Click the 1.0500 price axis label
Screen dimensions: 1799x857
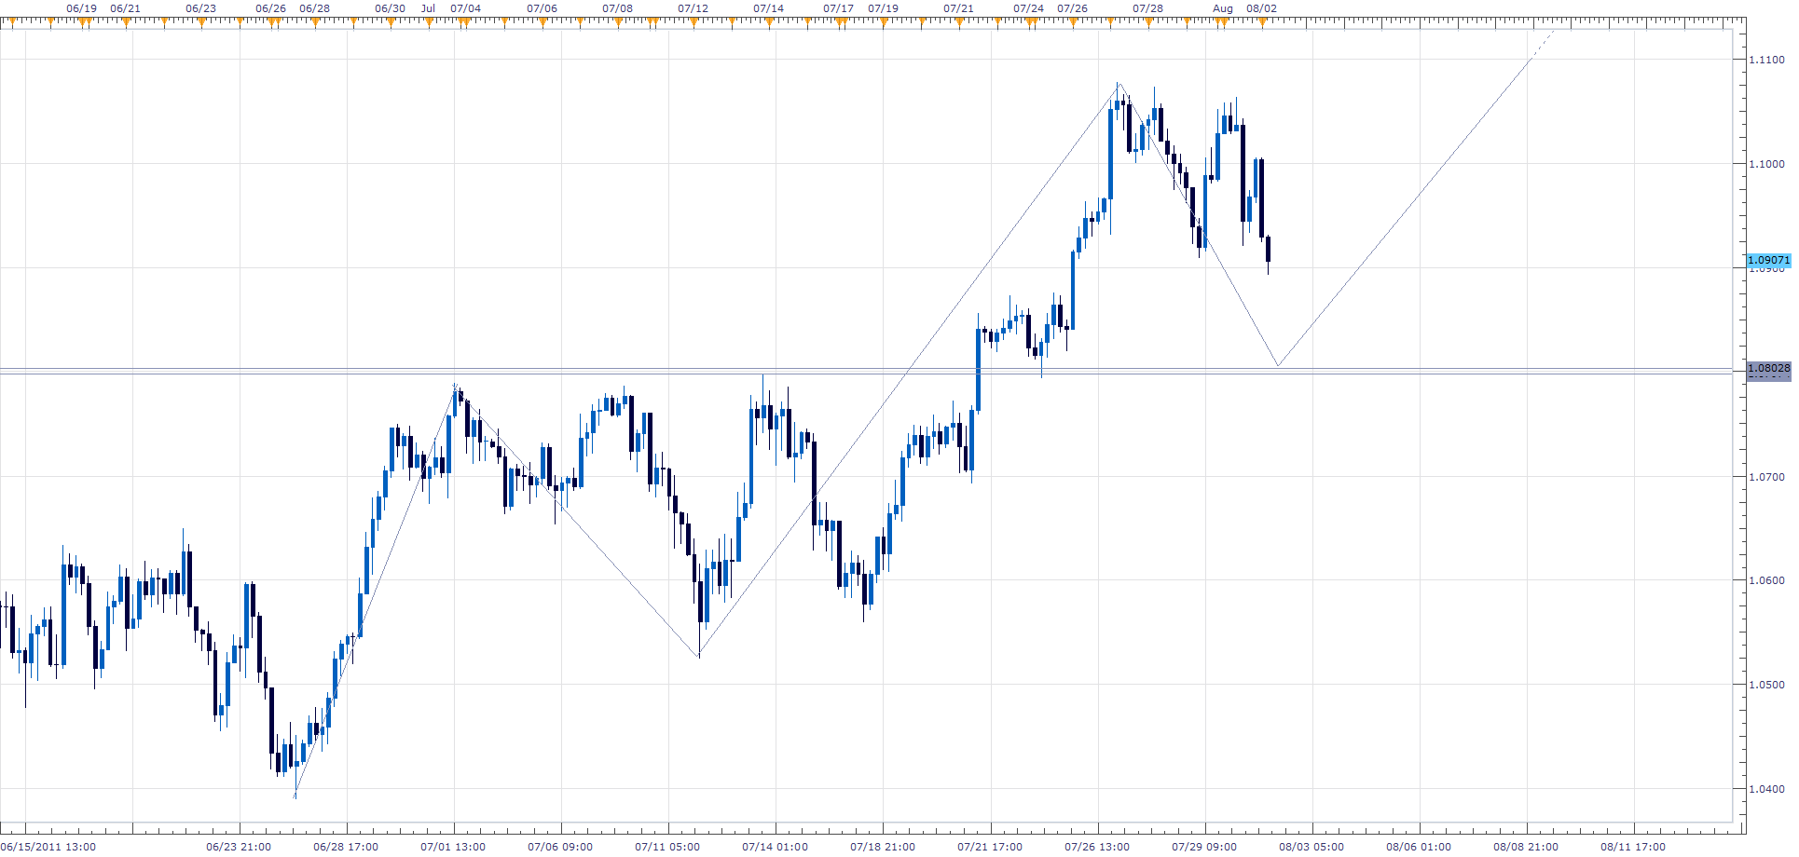pyautogui.click(x=1766, y=685)
